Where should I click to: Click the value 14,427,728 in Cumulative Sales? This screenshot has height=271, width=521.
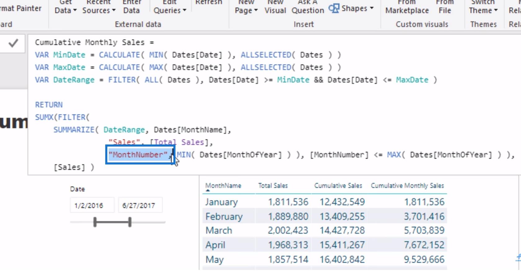tap(342, 230)
